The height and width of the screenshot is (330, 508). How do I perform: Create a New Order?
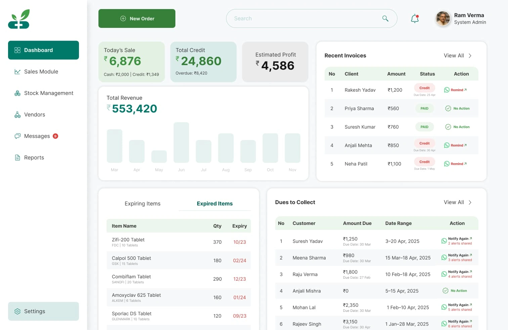click(x=137, y=18)
